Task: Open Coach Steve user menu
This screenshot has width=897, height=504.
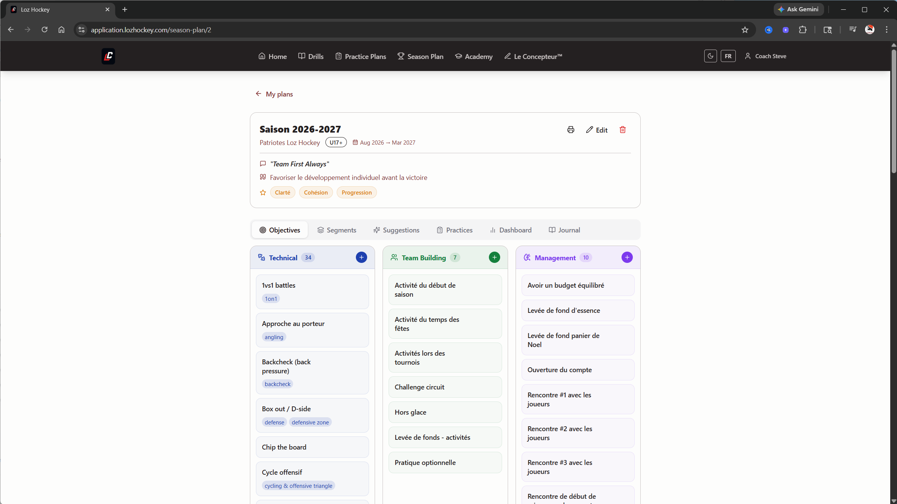Action: click(765, 56)
